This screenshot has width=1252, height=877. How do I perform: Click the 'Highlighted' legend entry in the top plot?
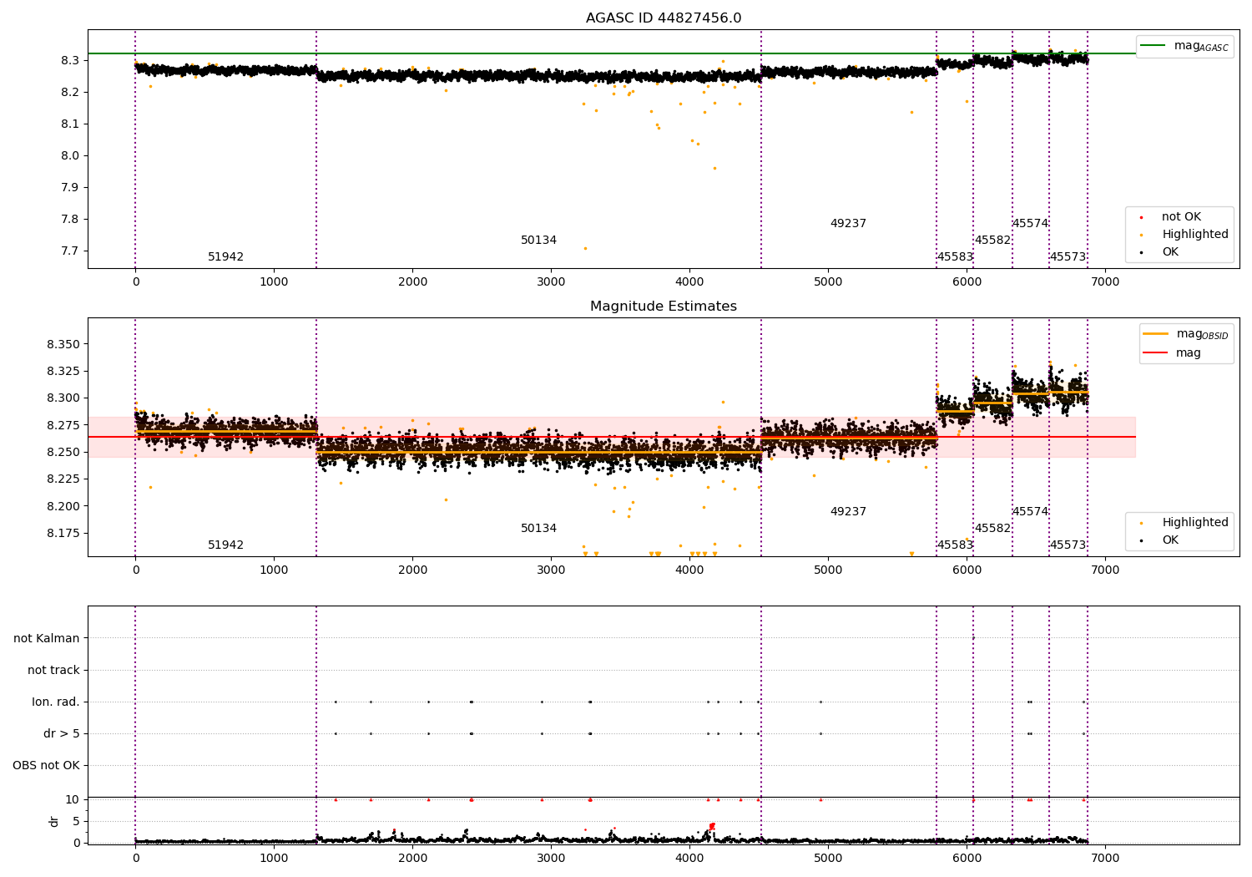1182,235
